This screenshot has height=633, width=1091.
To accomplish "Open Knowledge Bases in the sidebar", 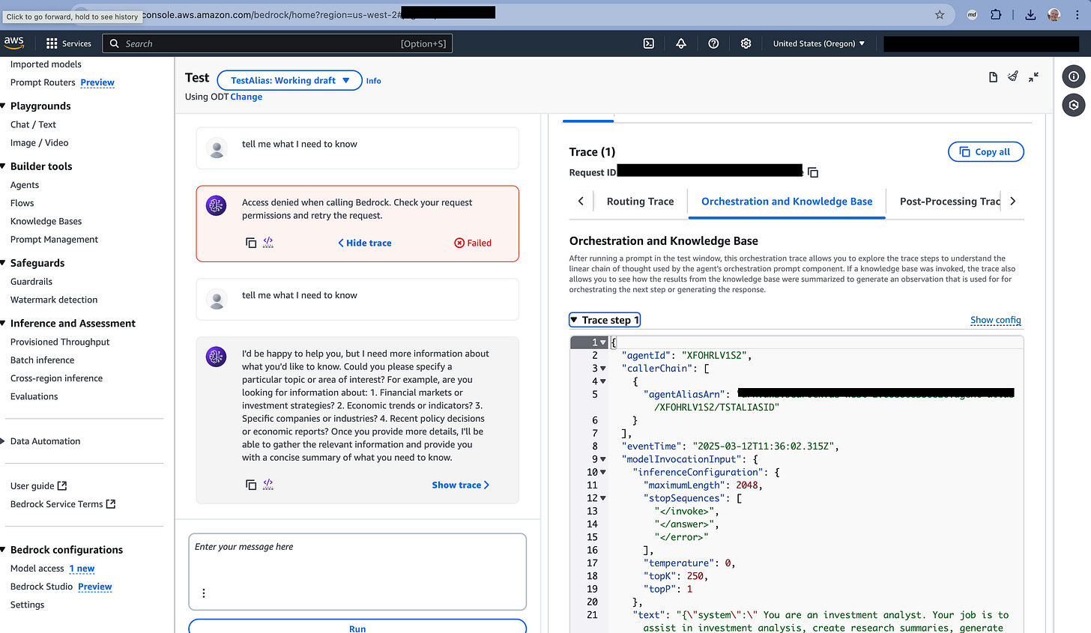I will coord(46,221).
